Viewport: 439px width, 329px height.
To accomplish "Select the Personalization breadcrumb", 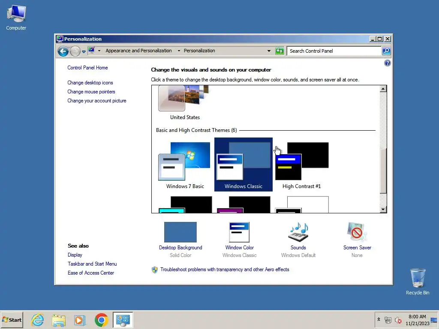I will tap(199, 51).
